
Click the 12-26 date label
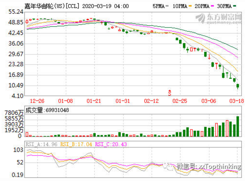pos(37,101)
